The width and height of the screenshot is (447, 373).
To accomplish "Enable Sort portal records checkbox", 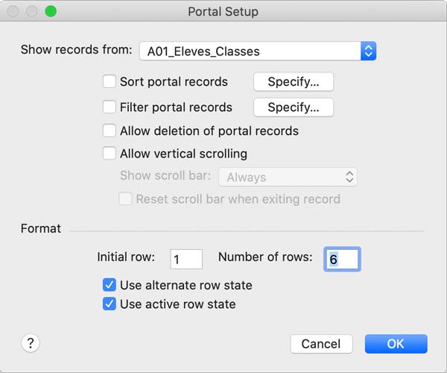I will point(110,81).
